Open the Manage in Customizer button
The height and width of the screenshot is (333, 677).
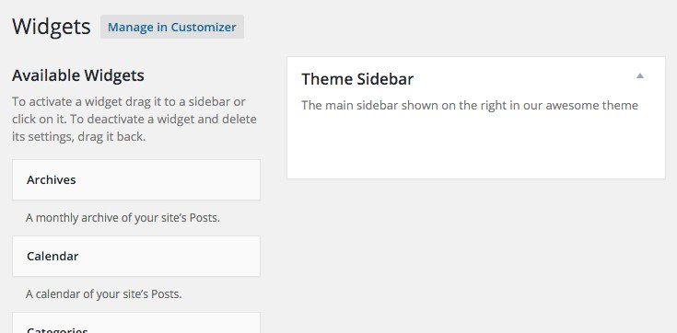coord(172,27)
